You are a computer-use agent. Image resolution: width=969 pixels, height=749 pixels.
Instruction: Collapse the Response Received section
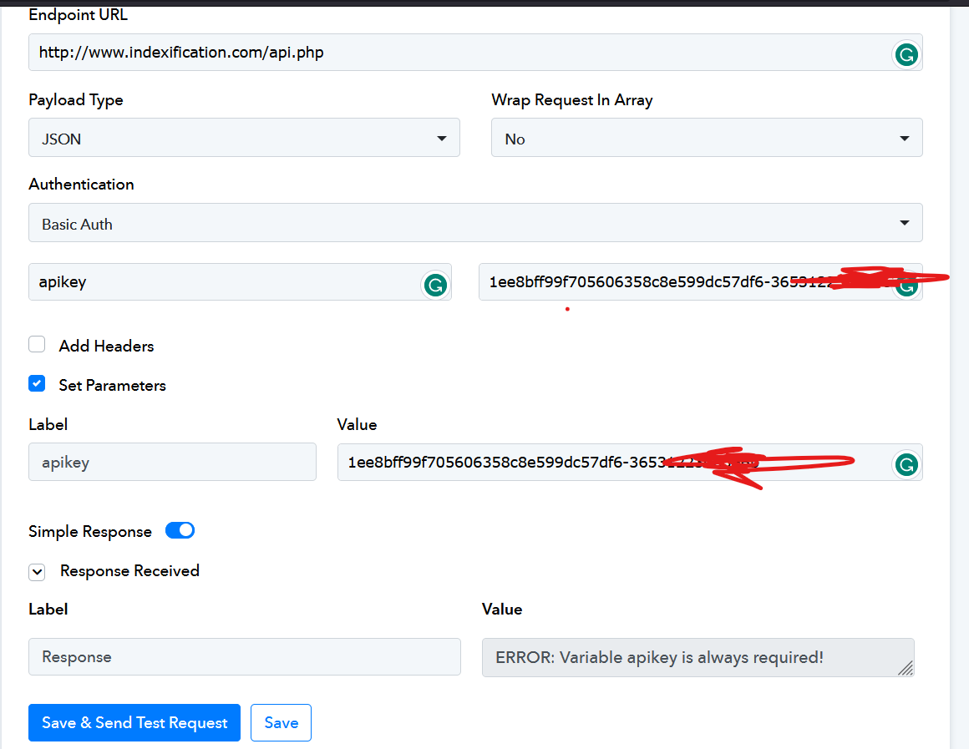click(37, 572)
